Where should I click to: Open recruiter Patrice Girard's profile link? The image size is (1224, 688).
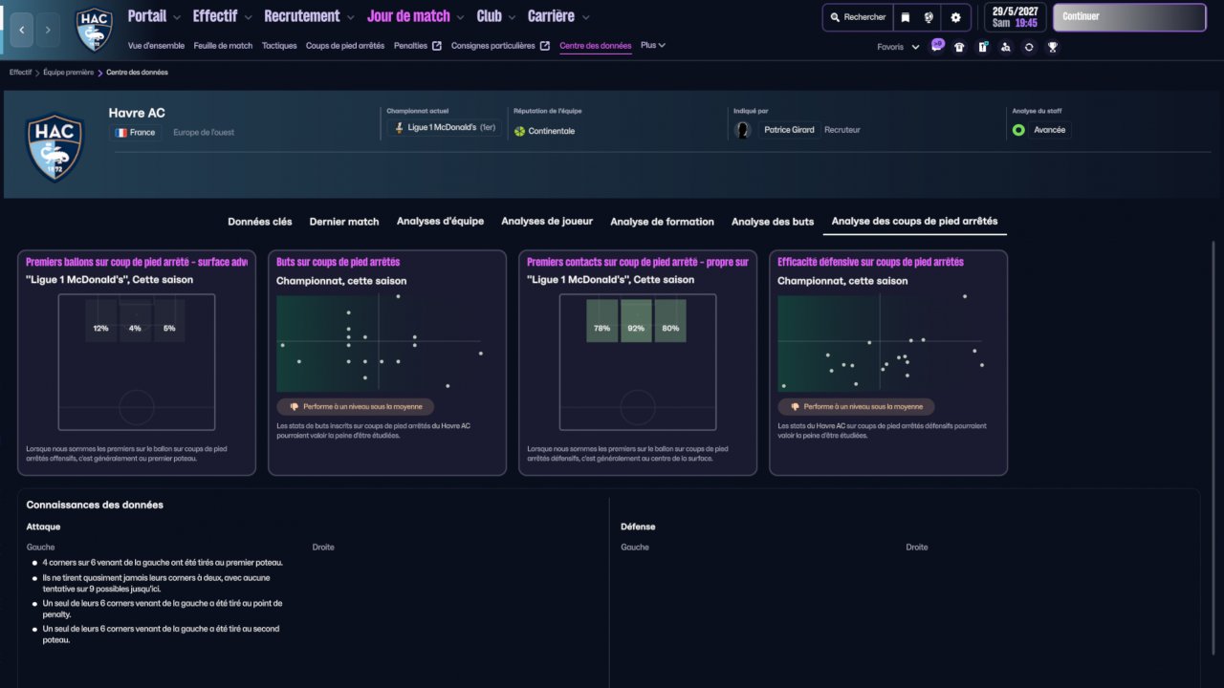tap(789, 130)
